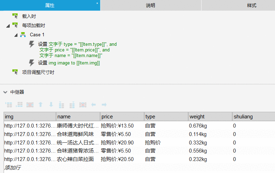The image size is (275, 173).
Task: Insert row below in repeater toolbar
Action: [x=19, y=105]
